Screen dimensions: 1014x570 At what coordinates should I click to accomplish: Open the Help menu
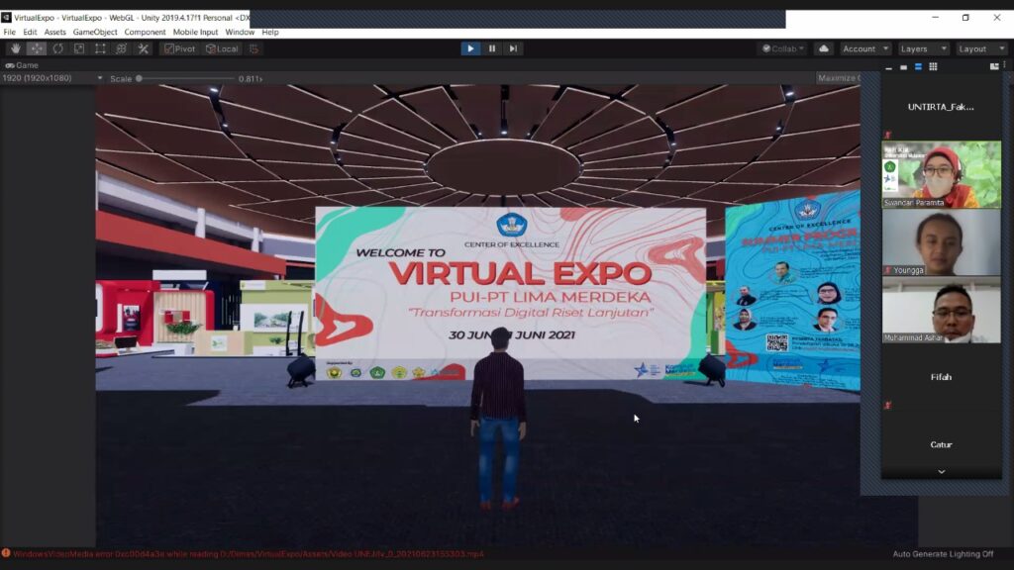270,32
